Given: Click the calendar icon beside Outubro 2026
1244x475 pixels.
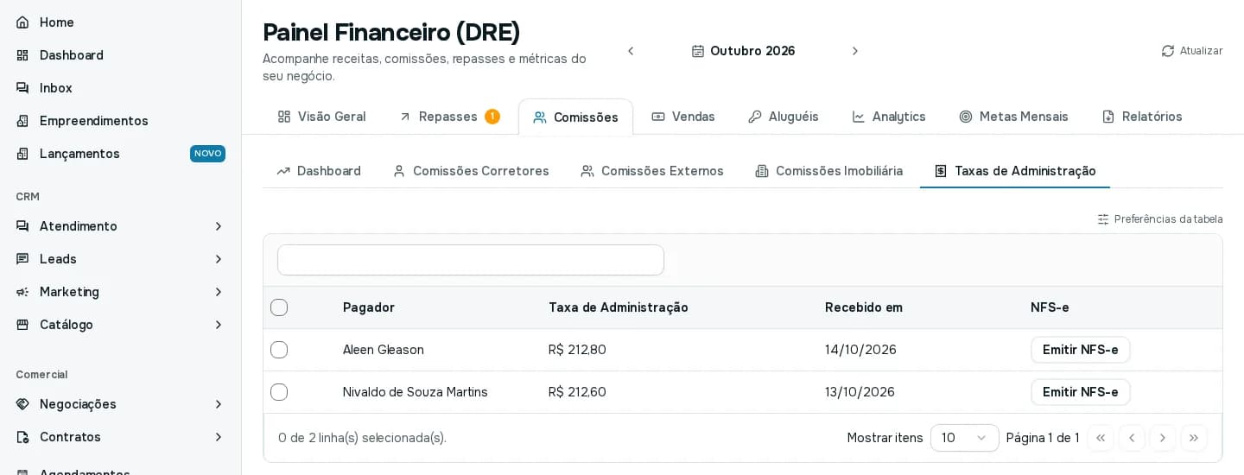Looking at the screenshot, I should pos(698,51).
